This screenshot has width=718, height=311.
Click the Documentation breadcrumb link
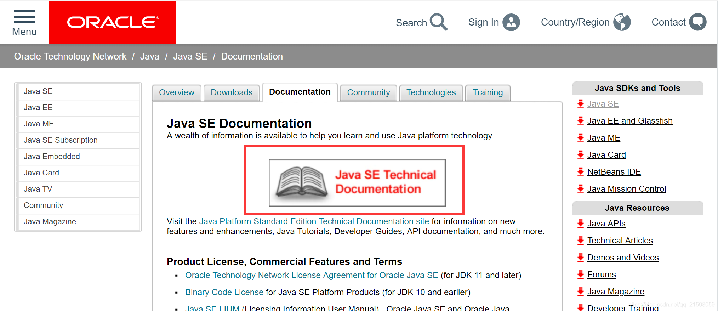(252, 56)
